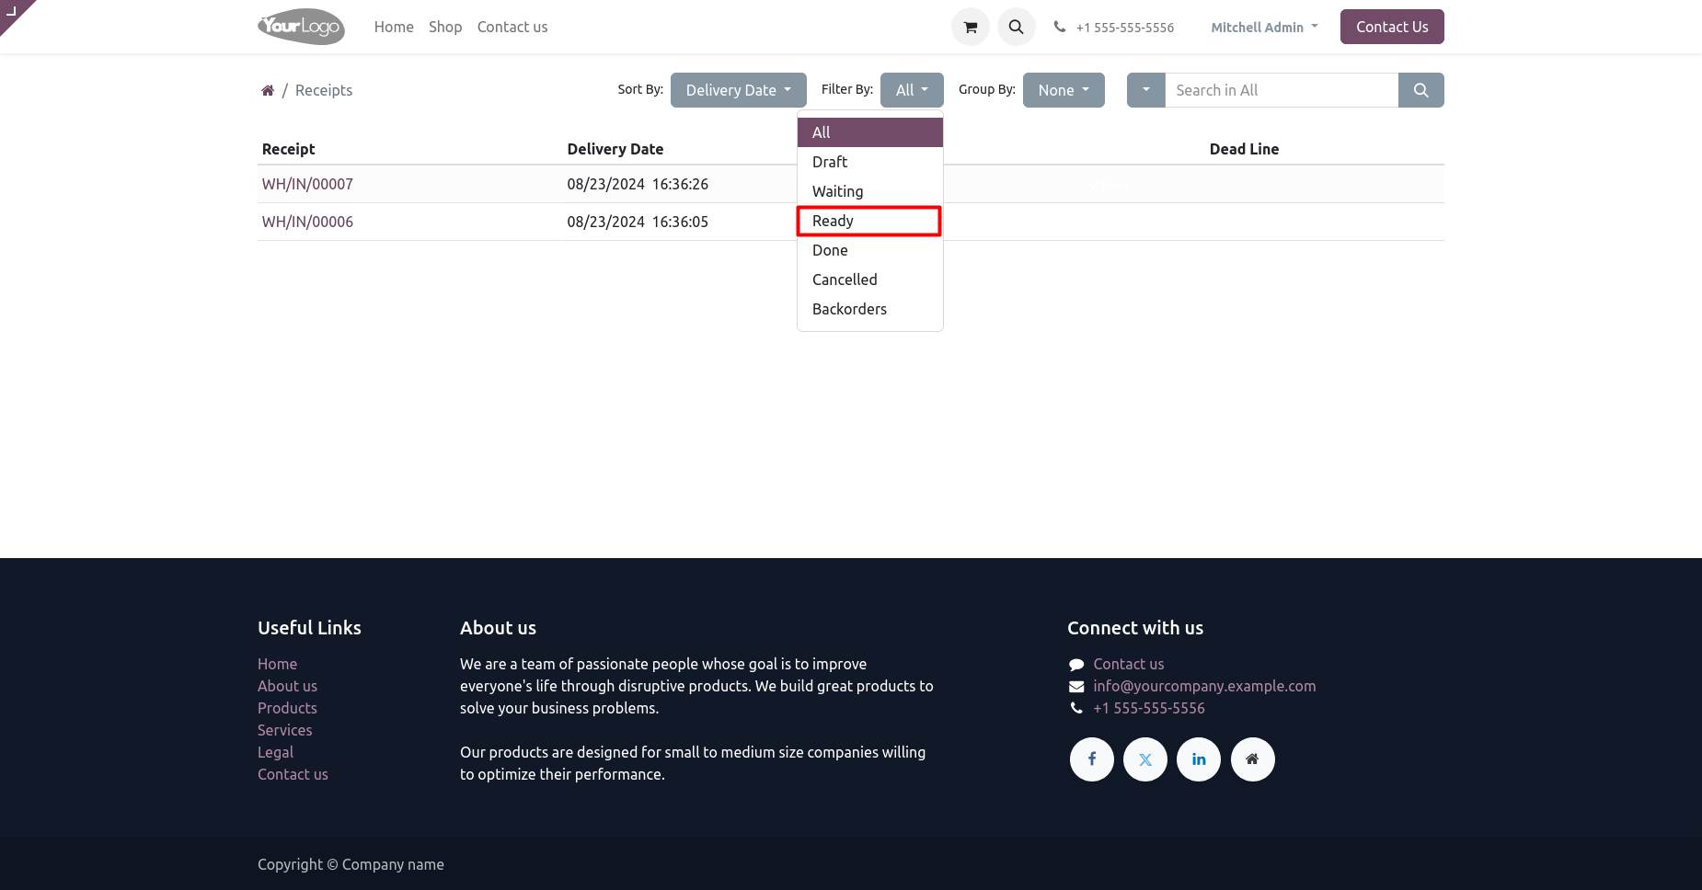1702x890 pixels.
Task: Open the shopping cart icon
Action: 970,27
